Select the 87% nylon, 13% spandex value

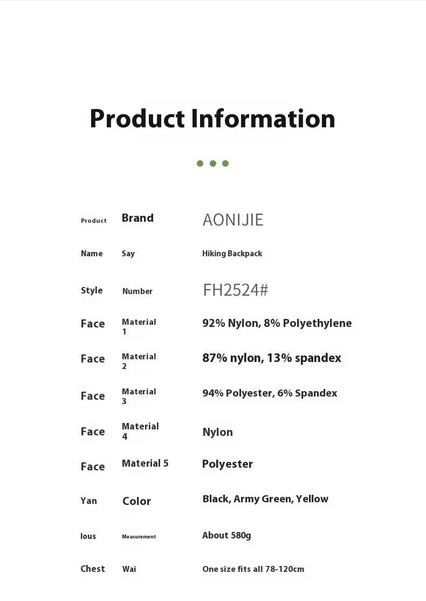click(271, 358)
